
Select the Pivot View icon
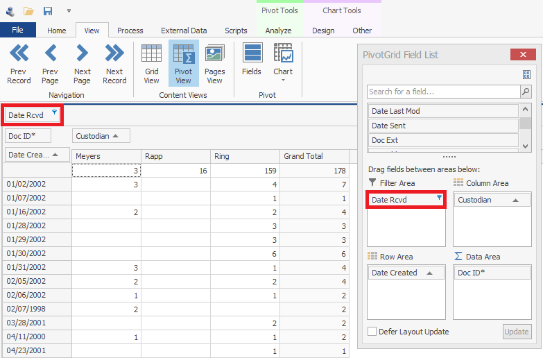pos(184,64)
